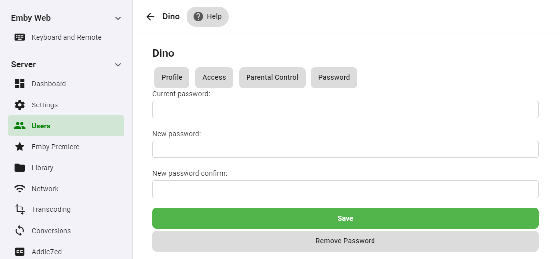Collapse the Server section chevron
Image resolution: width=560 pixels, height=259 pixels.
point(118,65)
